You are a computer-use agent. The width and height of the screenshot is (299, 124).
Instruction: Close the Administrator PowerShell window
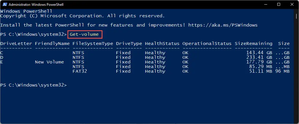pos(292,4)
